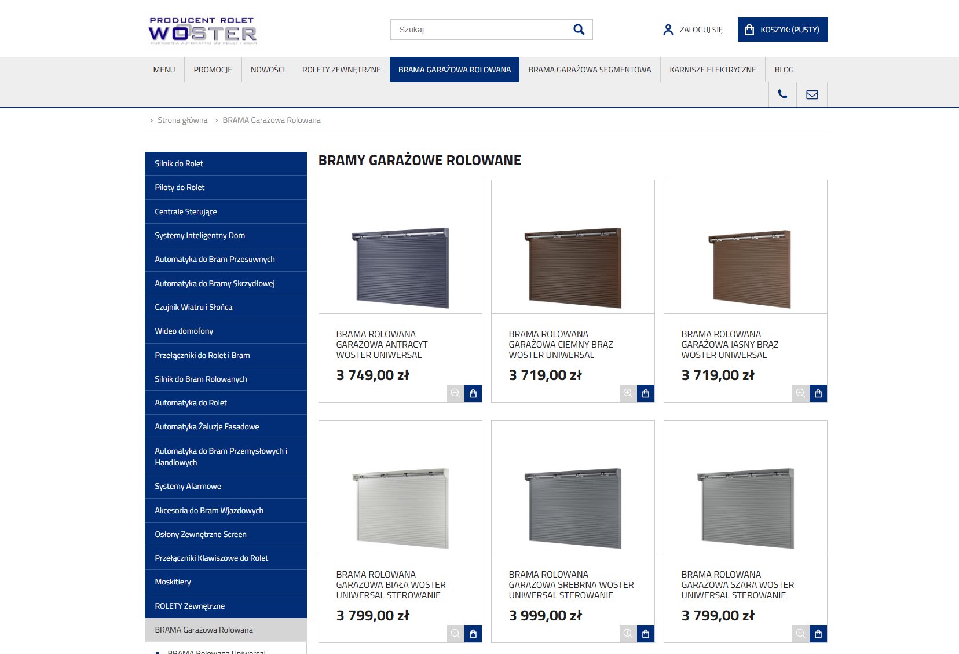Open the email envelope icon
The height and width of the screenshot is (654, 959).
click(812, 94)
